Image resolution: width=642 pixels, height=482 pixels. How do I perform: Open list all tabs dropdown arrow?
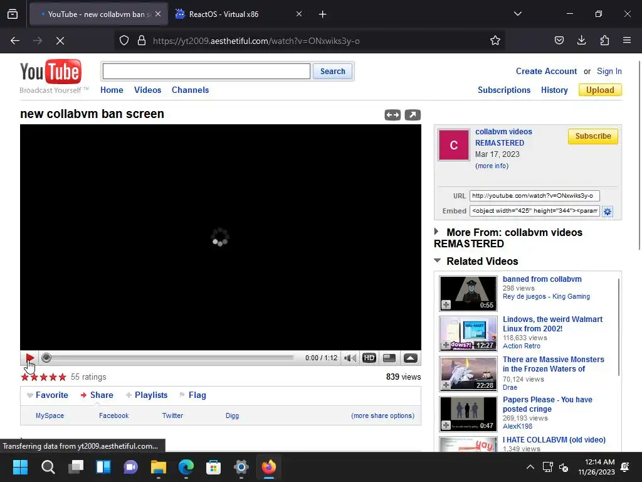tap(517, 14)
